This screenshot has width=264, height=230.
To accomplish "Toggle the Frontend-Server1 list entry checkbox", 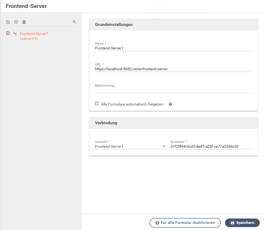I will pos(8,33).
